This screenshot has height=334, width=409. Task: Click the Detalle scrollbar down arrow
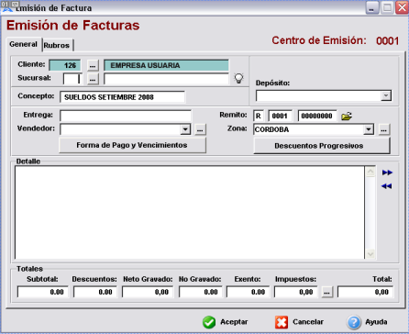click(x=370, y=254)
